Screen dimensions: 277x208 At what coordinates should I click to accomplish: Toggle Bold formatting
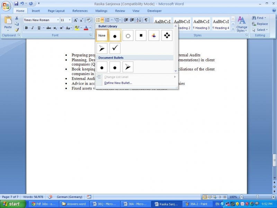click(x=26, y=28)
